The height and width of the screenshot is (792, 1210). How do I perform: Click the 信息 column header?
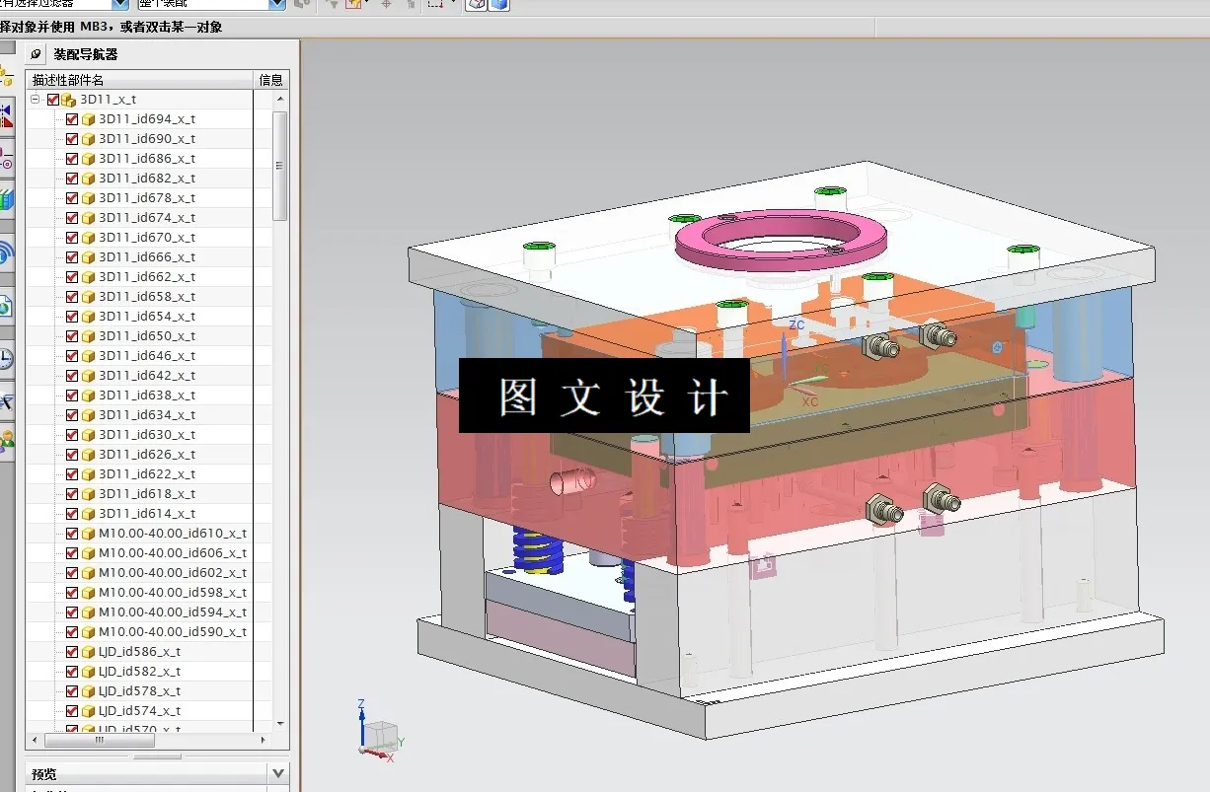click(x=271, y=79)
